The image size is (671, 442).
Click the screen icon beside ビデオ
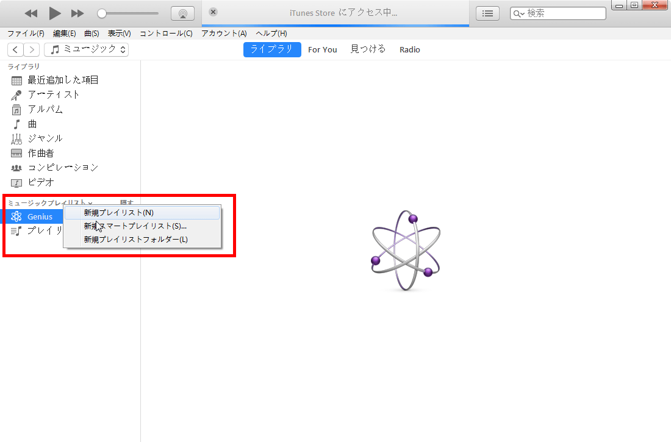click(16, 183)
